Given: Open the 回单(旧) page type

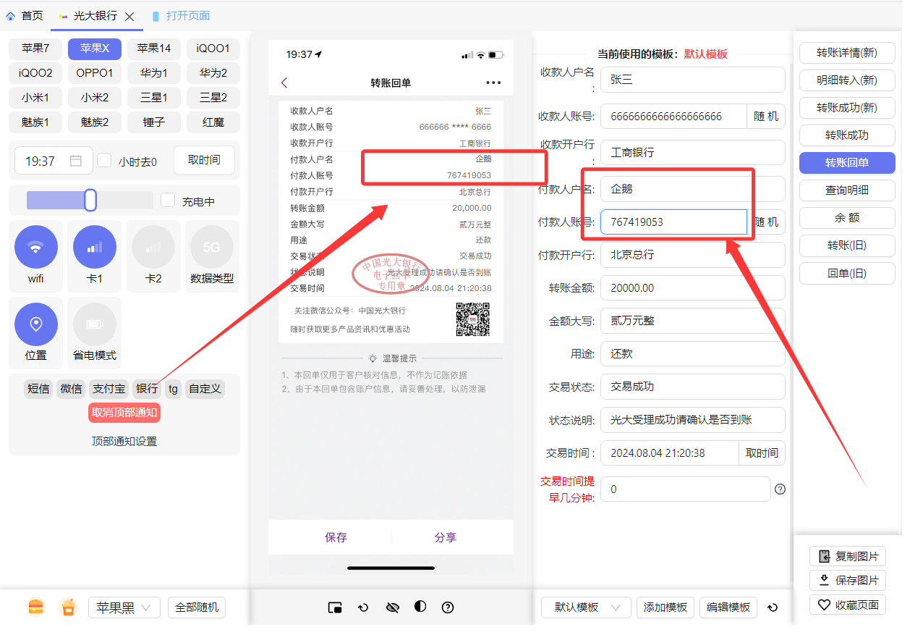Looking at the screenshot, I should (847, 273).
